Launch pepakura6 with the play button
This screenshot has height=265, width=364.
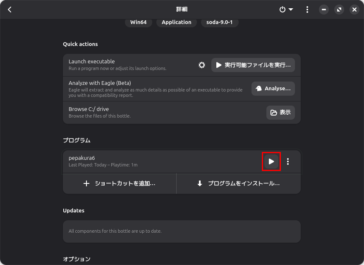[x=271, y=161]
